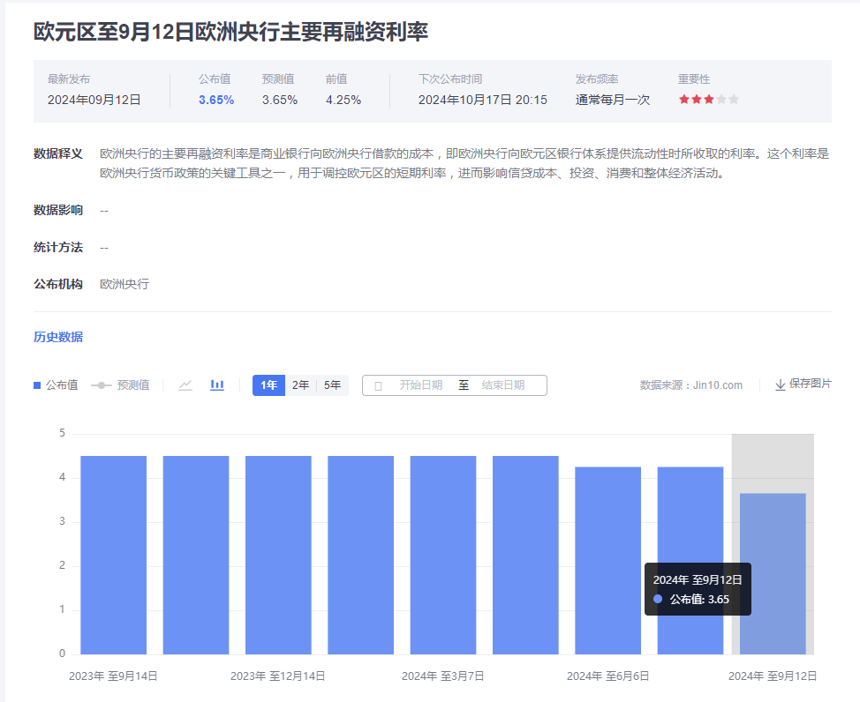Select the bar chart view icon

[217, 385]
